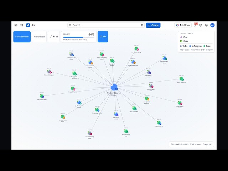
Task: Select the Publish launch blog post node
Action: pos(102,55)
